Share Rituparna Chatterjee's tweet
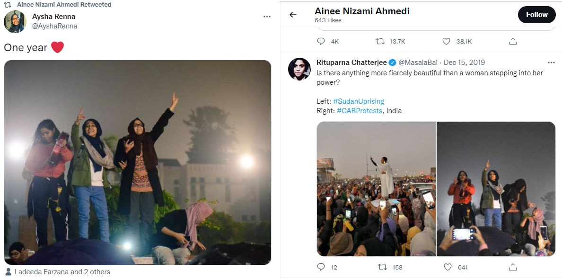Image resolution: width=562 pixels, height=279 pixels. (x=513, y=267)
